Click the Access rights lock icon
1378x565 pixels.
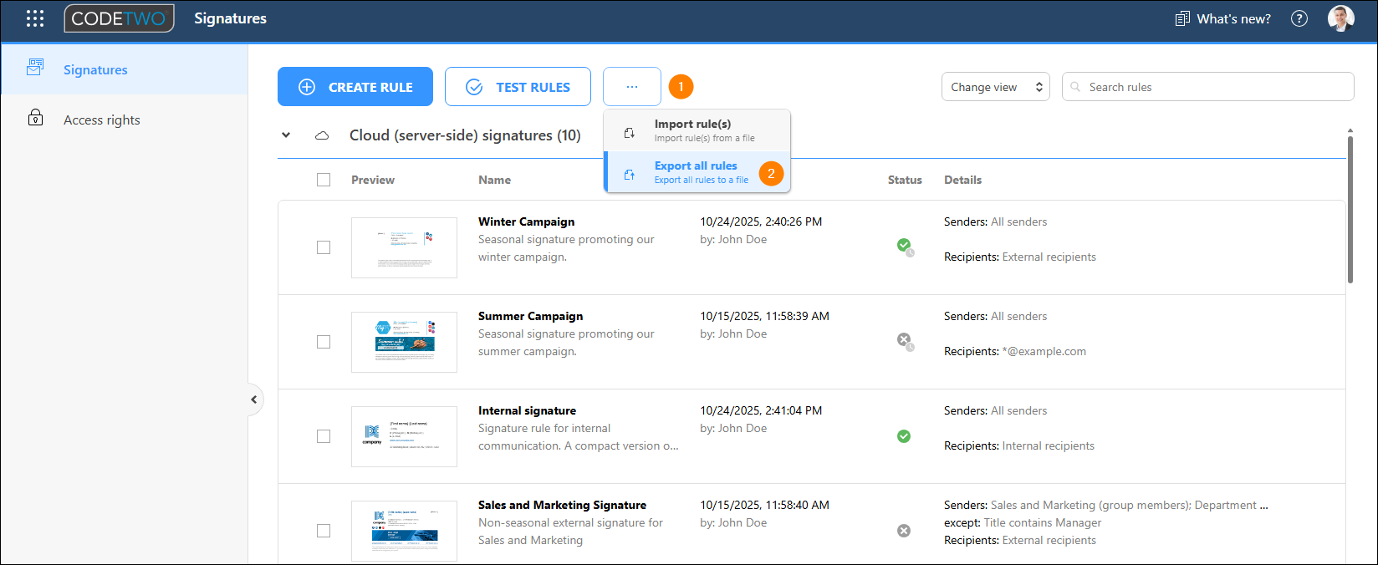[x=35, y=118]
